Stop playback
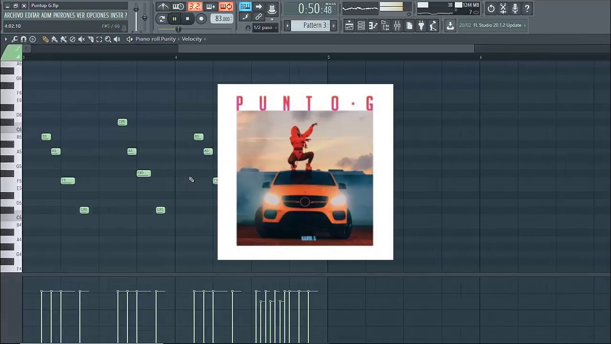The height and width of the screenshot is (344, 611). 188,19
